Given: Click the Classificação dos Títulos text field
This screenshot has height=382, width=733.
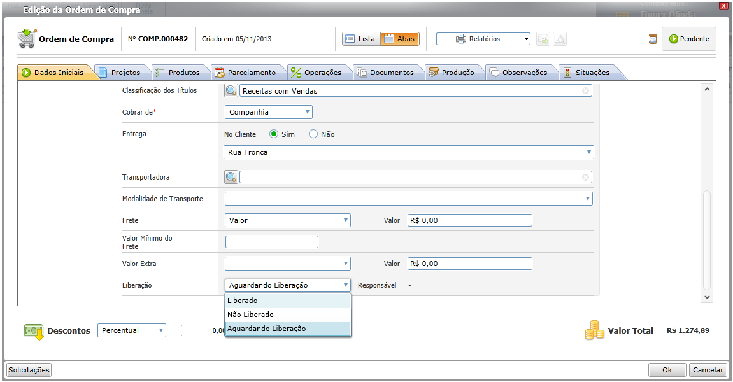Looking at the screenshot, I should (x=416, y=90).
